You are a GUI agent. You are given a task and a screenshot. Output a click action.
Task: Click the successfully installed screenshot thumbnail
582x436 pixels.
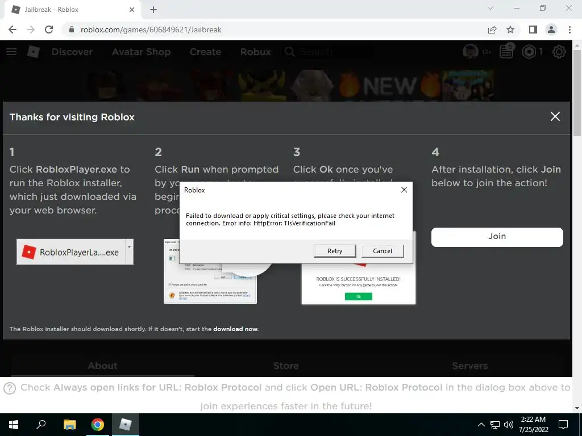point(358,285)
